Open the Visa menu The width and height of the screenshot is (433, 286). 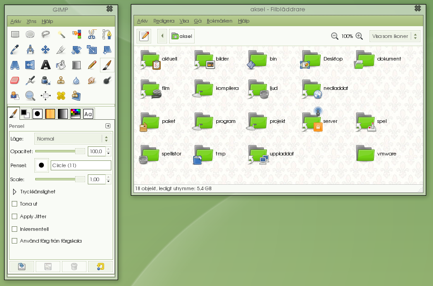click(x=184, y=21)
